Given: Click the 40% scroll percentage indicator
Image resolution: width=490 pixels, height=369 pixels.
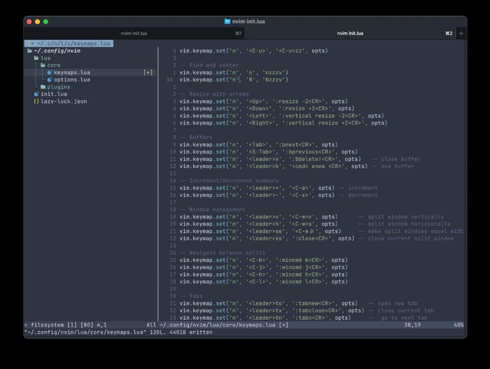Looking at the screenshot, I should point(459,325).
